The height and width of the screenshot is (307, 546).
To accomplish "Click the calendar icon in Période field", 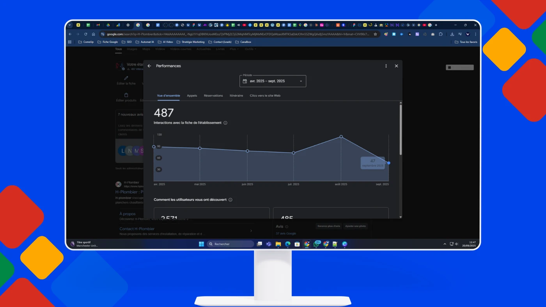I will [x=245, y=81].
